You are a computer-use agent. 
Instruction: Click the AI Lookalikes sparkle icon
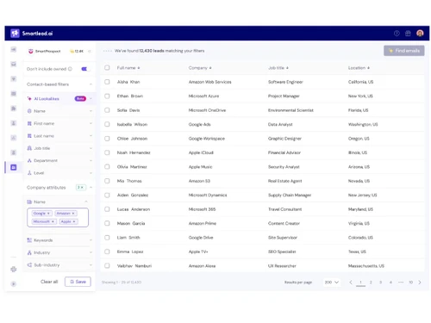29,98
